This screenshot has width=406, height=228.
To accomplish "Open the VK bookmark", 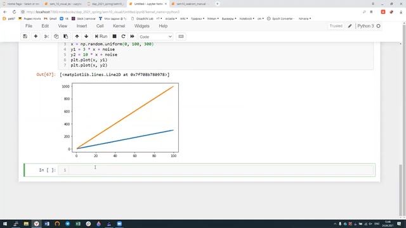I will 64,18.
